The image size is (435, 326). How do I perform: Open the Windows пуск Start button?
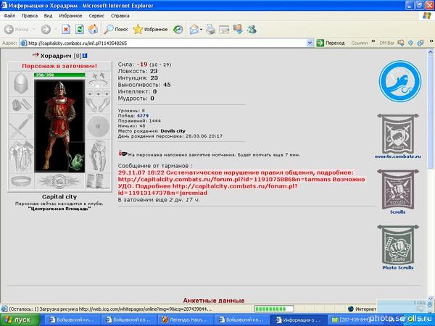click(20, 320)
